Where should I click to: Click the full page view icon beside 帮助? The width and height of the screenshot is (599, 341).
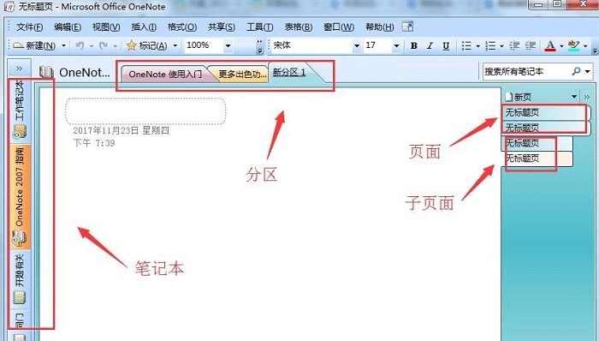[407, 27]
